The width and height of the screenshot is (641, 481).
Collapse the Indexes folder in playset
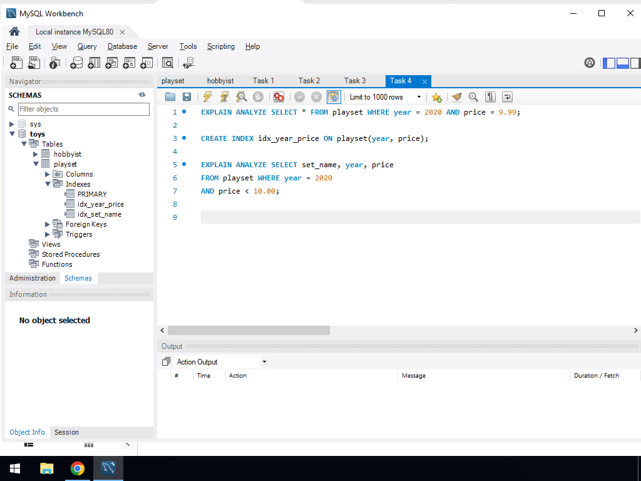[x=48, y=184]
